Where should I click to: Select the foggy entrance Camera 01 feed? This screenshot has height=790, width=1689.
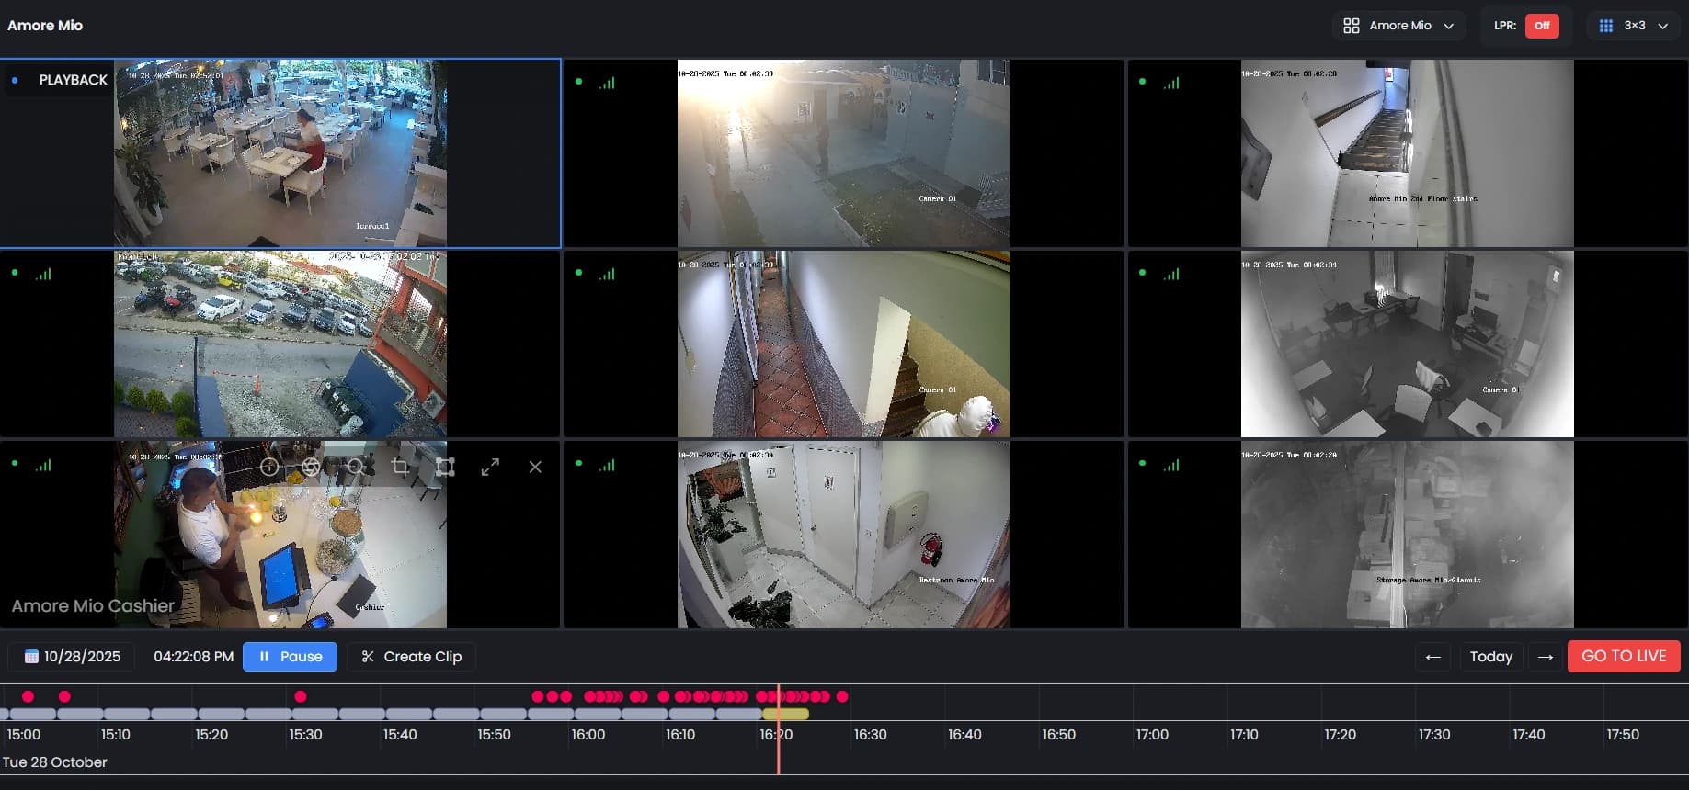[843, 153]
